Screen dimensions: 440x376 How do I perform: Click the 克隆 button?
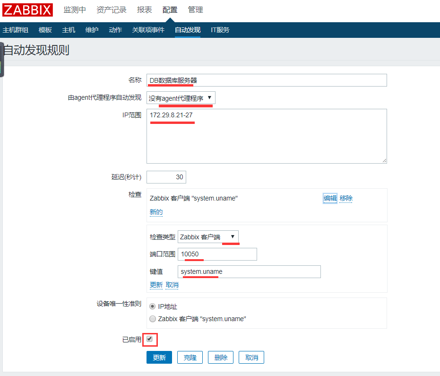[x=190, y=358]
